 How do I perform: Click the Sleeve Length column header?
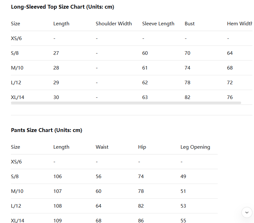click(x=158, y=24)
